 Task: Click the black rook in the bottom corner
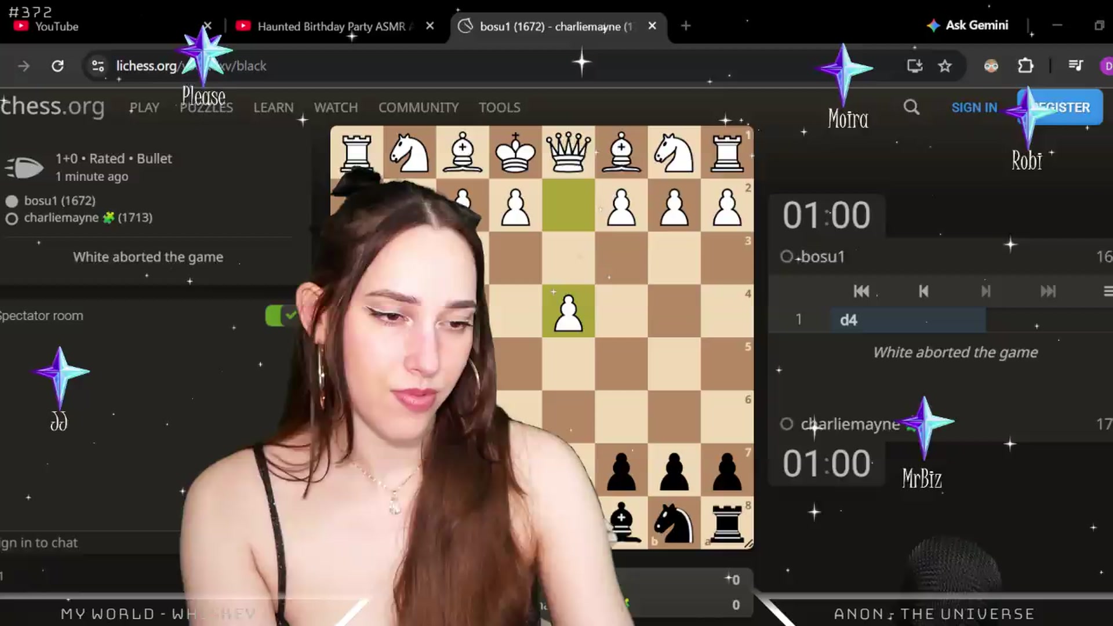click(727, 523)
